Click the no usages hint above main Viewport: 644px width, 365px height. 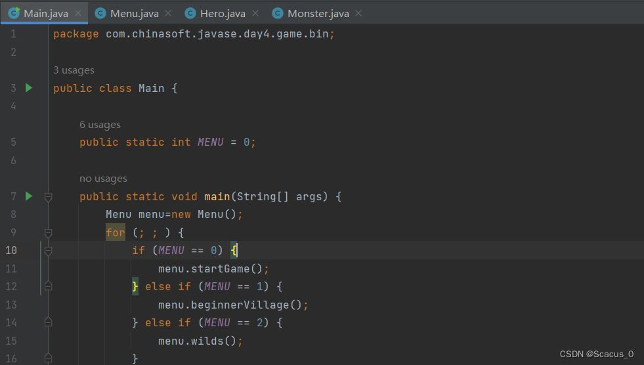pos(103,179)
